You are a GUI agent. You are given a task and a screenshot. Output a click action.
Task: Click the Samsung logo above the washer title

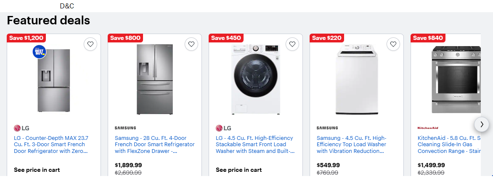327,128
